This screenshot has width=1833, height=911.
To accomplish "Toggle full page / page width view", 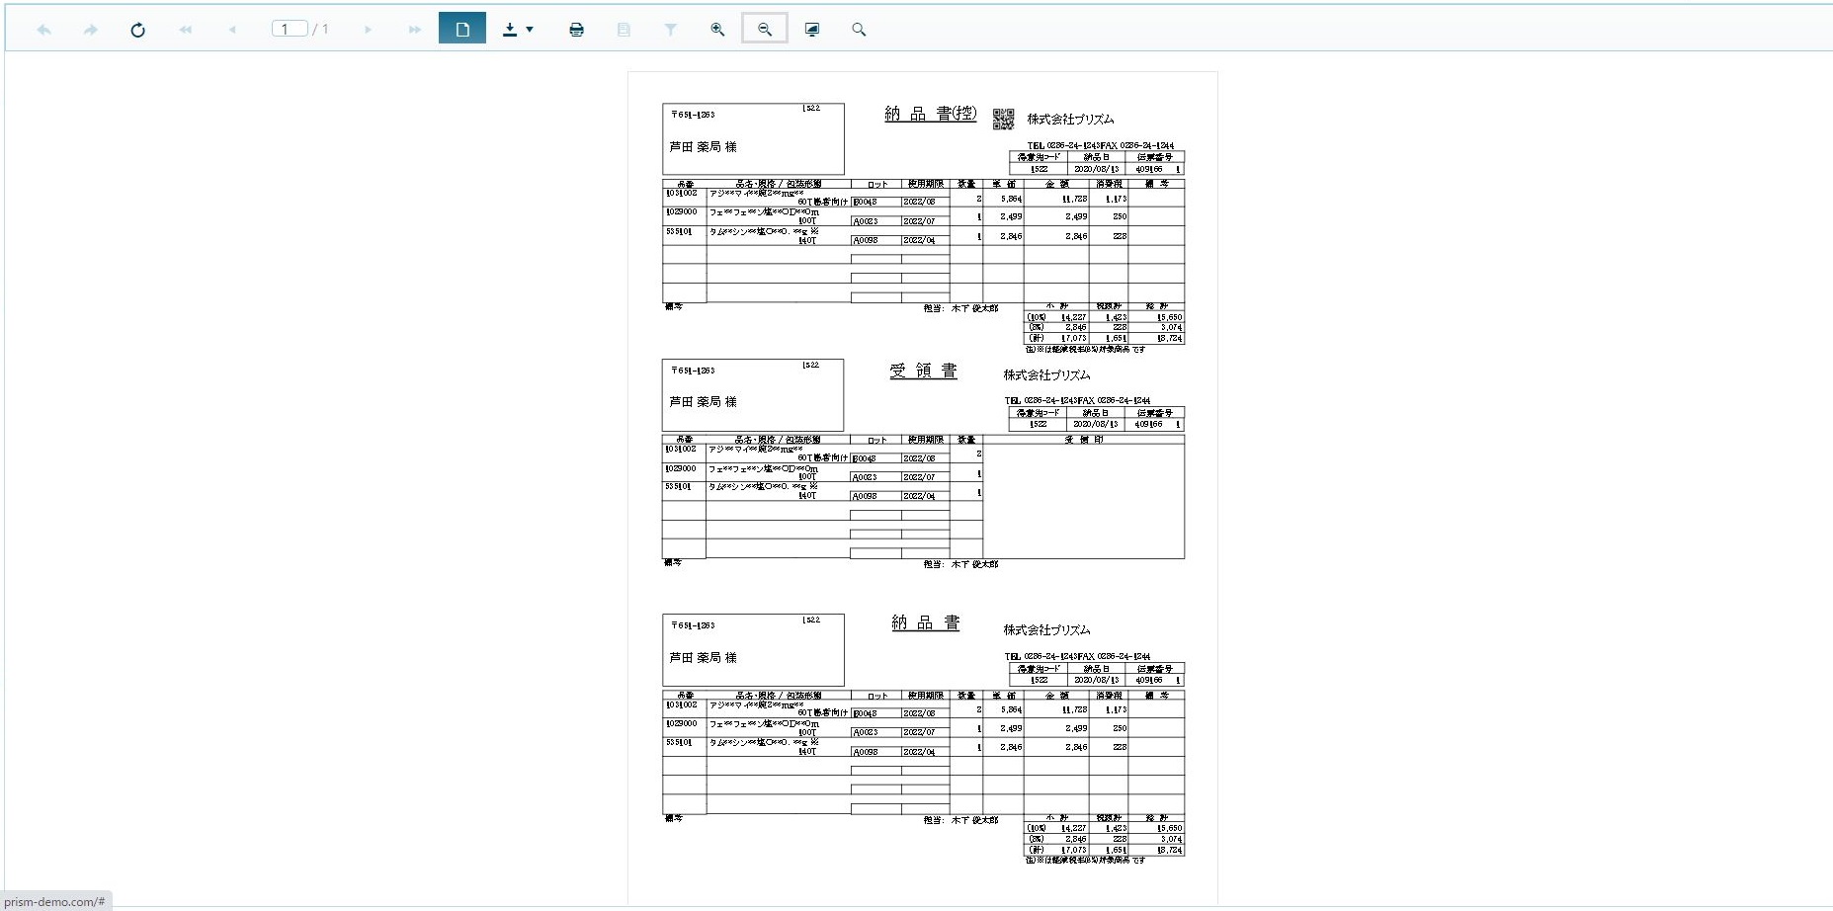I will pos(812,30).
